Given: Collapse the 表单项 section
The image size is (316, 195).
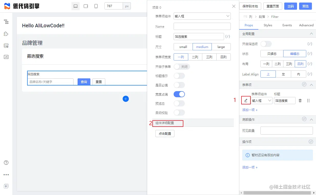Looking at the screenshot, I should pos(311,84).
